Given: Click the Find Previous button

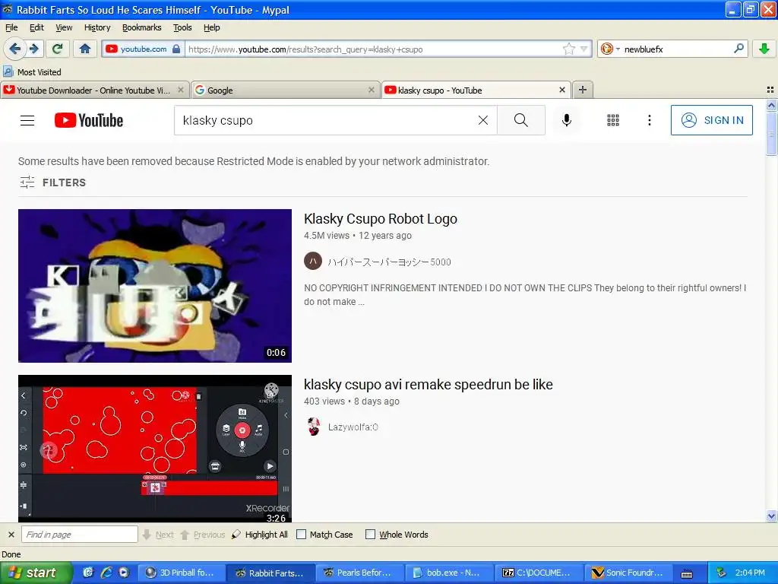Looking at the screenshot, I should [x=202, y=535].
